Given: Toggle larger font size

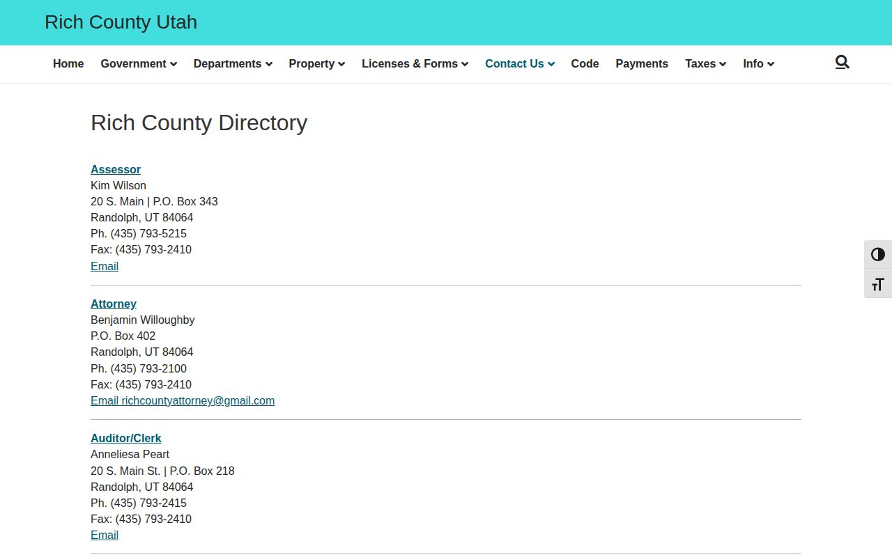Looking at the screenshot, I should tap(878, 284).
